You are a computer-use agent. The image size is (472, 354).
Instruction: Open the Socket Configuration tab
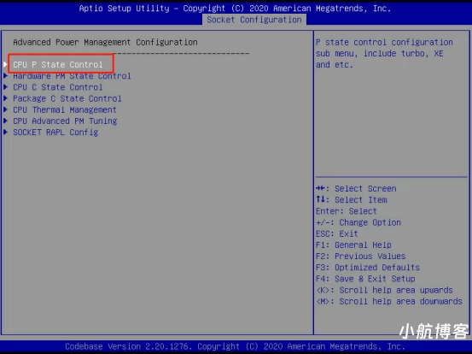(254, 20)
